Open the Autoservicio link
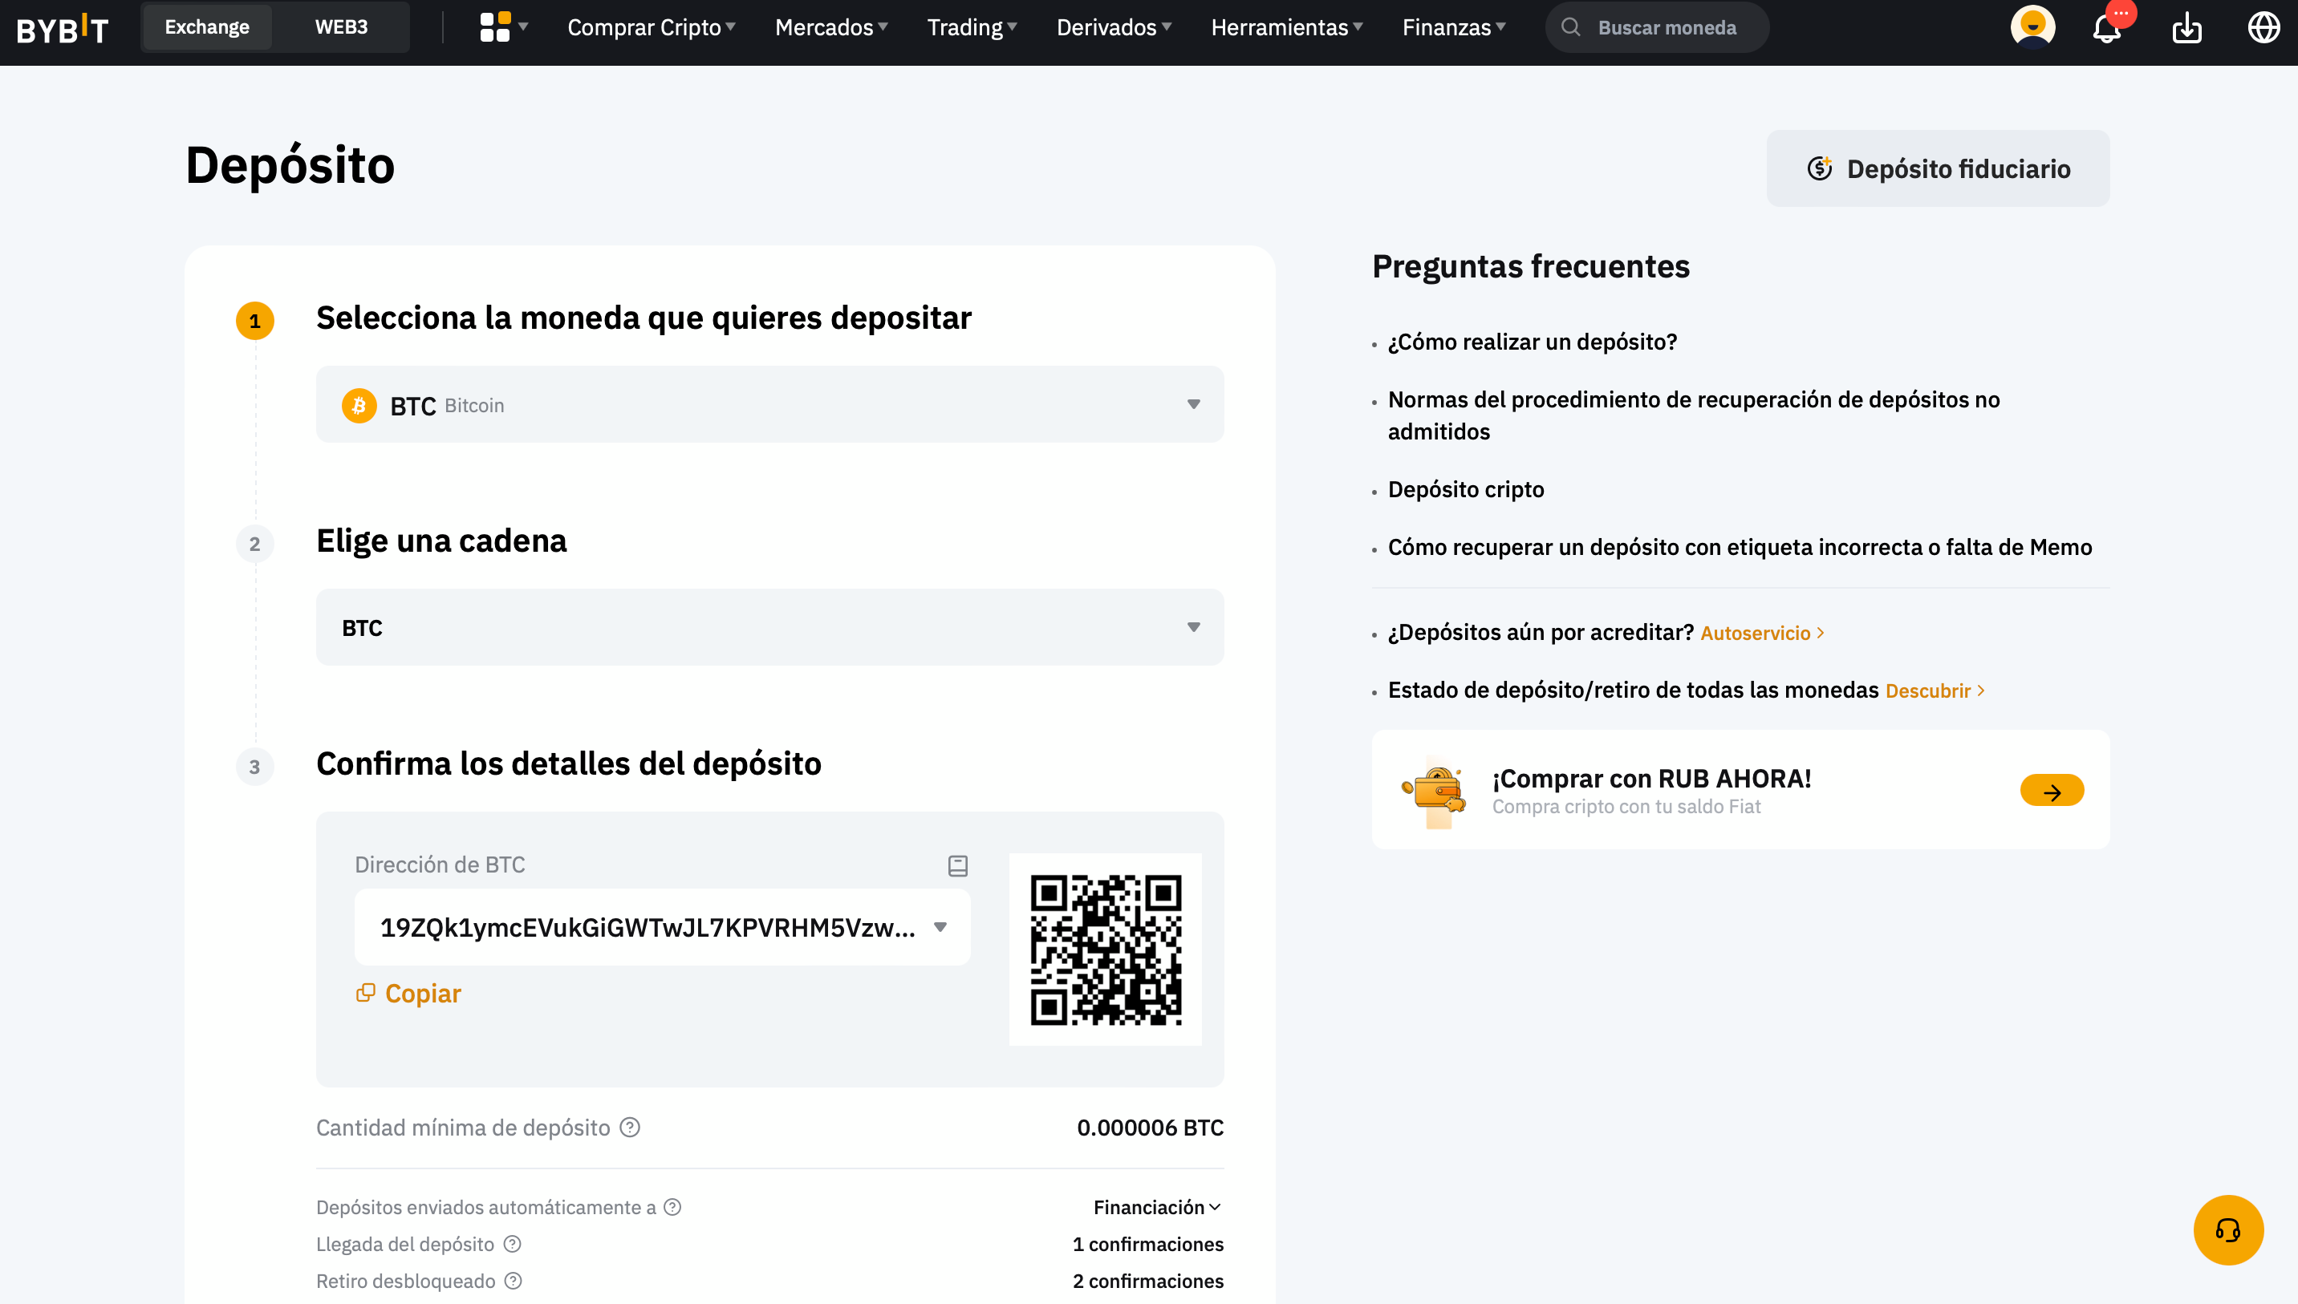Screen dimensions: 2298x1304 pyautogui.click(x=1762, y=634)
